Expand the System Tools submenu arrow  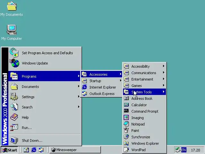click(164, 92)
